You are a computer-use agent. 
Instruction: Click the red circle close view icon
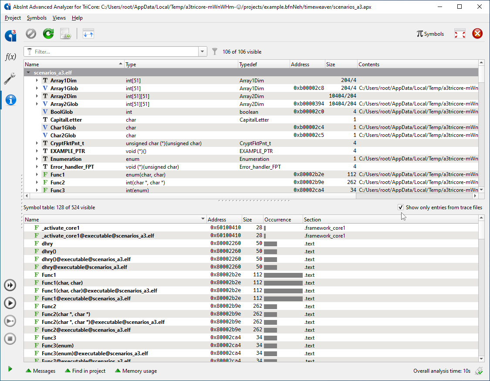pyautogui.click(x=477, y=34)
